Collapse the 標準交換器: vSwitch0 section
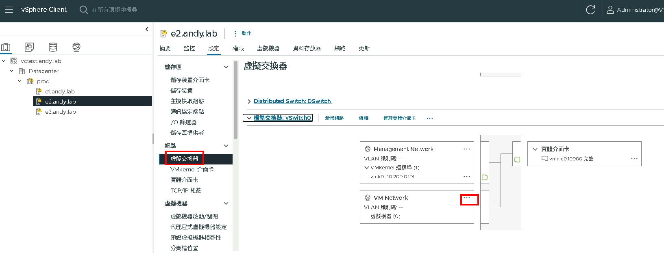664x253 pixels. (249, 118)
